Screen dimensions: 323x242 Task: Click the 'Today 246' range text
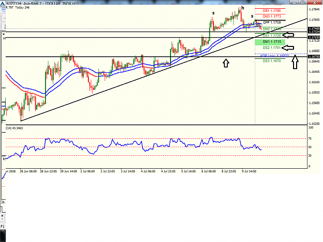22,7
